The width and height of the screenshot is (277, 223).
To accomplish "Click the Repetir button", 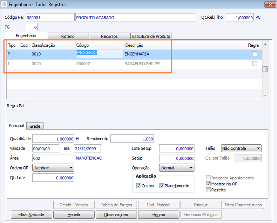I will pyautogui.click(x=74, y=214).
